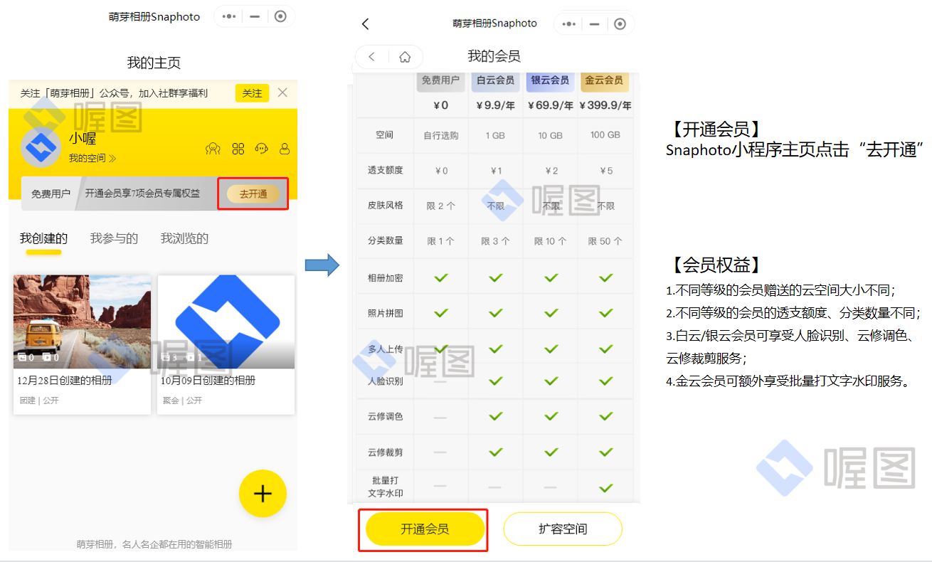
Task: Click the ¥399.9/年 price
Action: click(605, 106)
